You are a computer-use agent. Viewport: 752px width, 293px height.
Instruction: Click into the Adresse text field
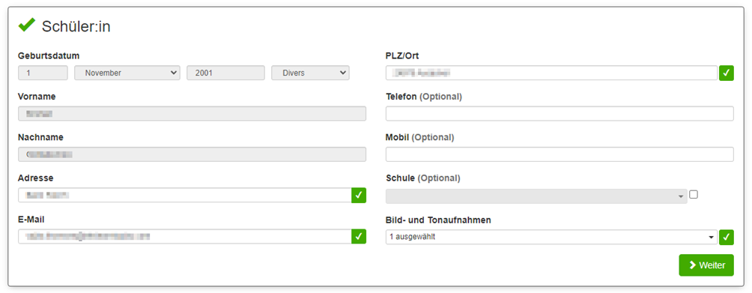pos(185,195)
